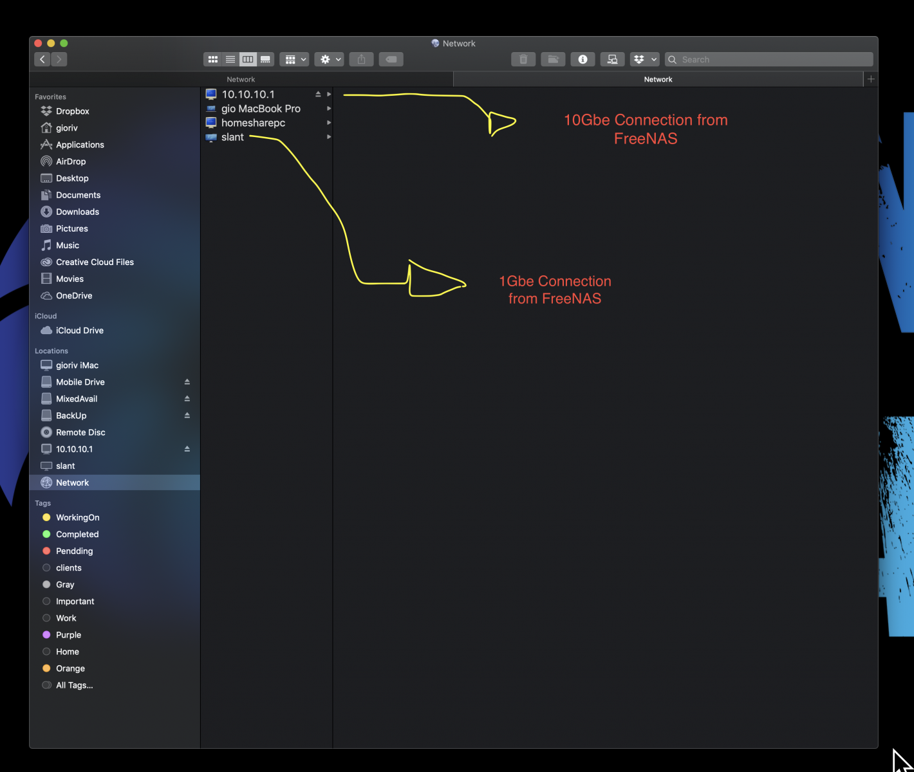
Task: Select Mobile Drive in the sidebar
Action: [x=115, y=382]
